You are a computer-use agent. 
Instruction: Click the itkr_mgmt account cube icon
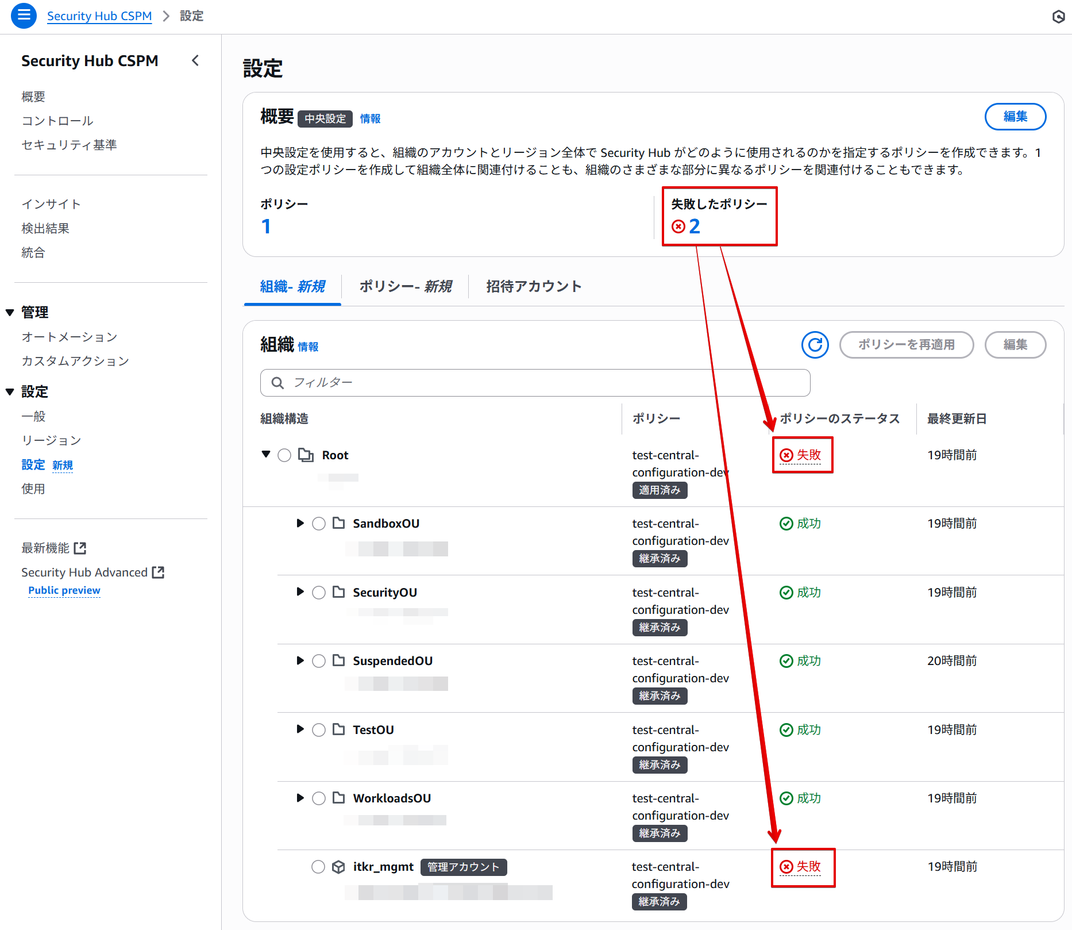tap(338, 867)
